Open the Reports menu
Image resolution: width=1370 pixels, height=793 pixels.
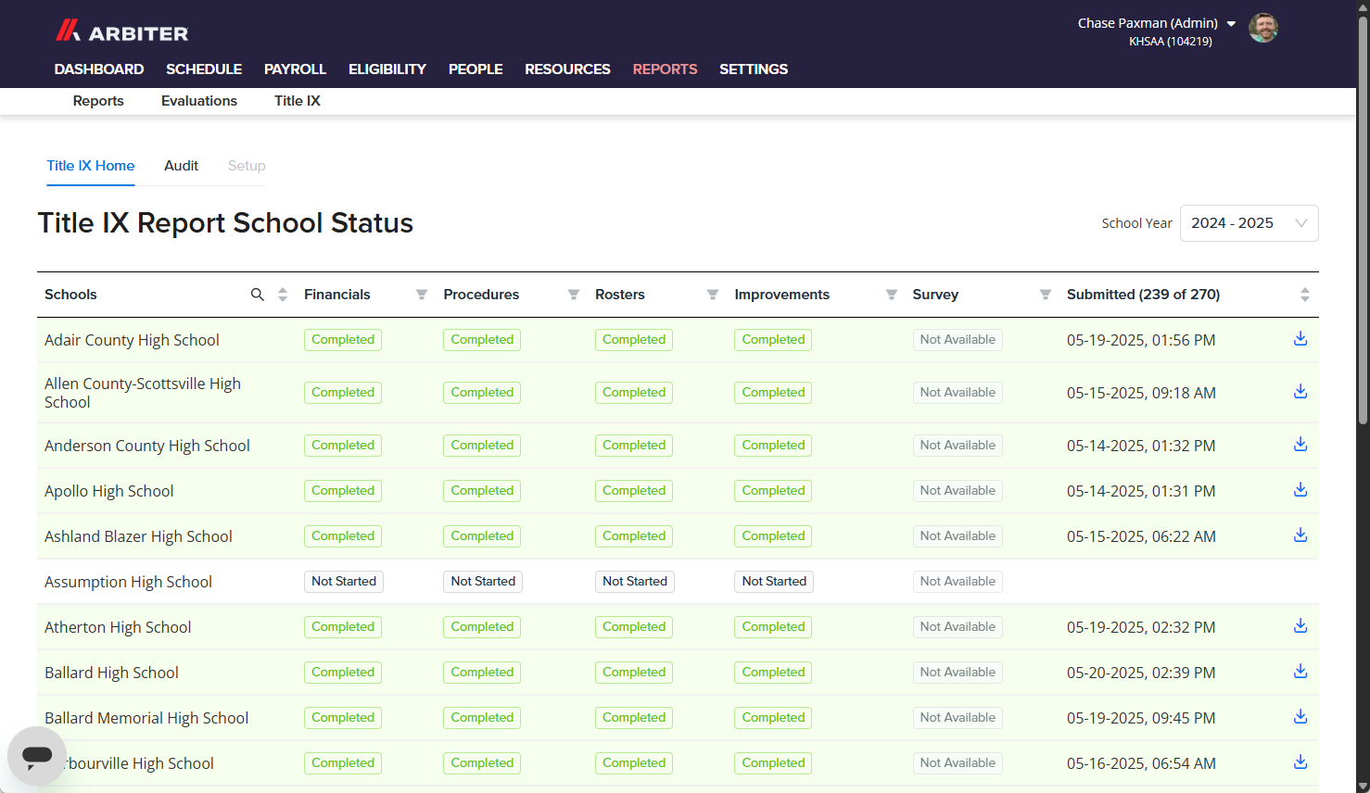click(x=665, y=69)
